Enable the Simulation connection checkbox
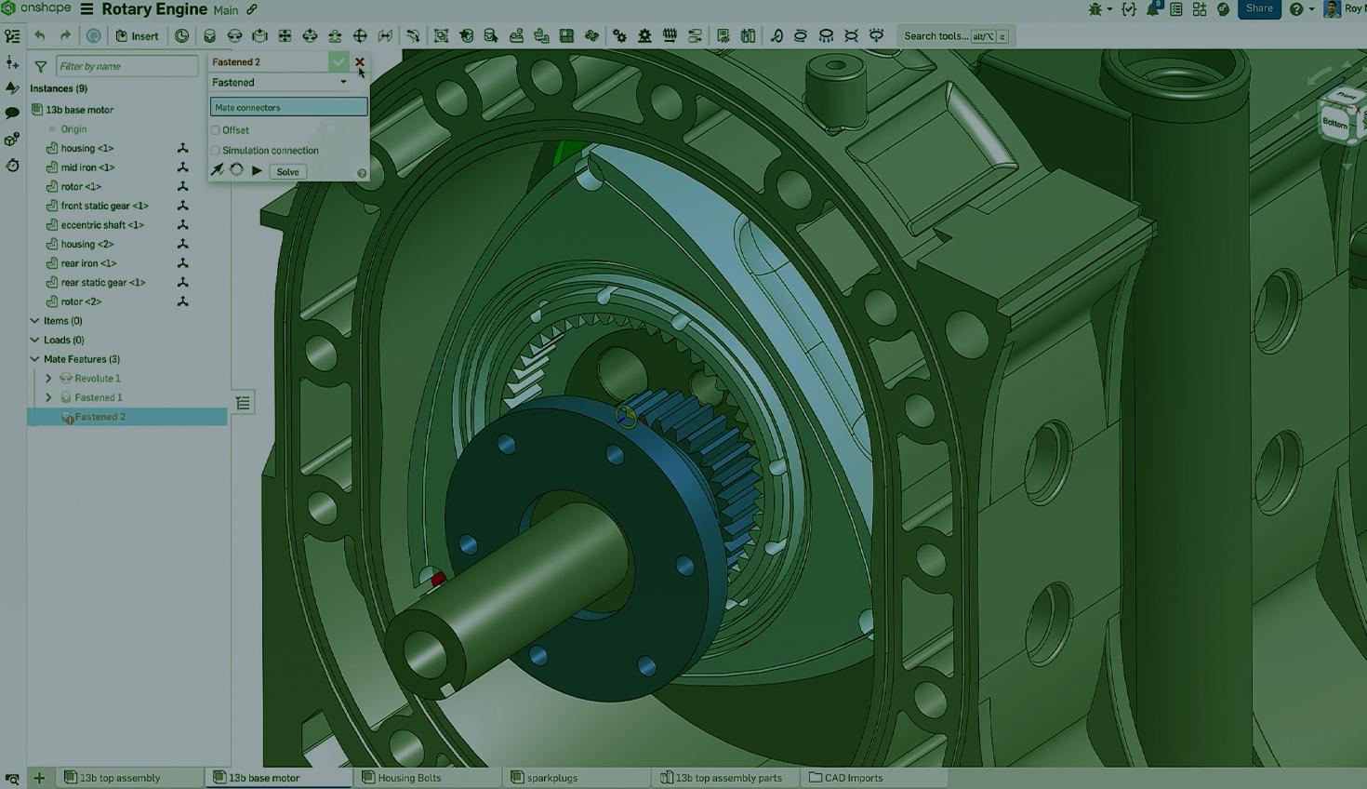Viewport: 1367px width, 789px height. (216, 151)
